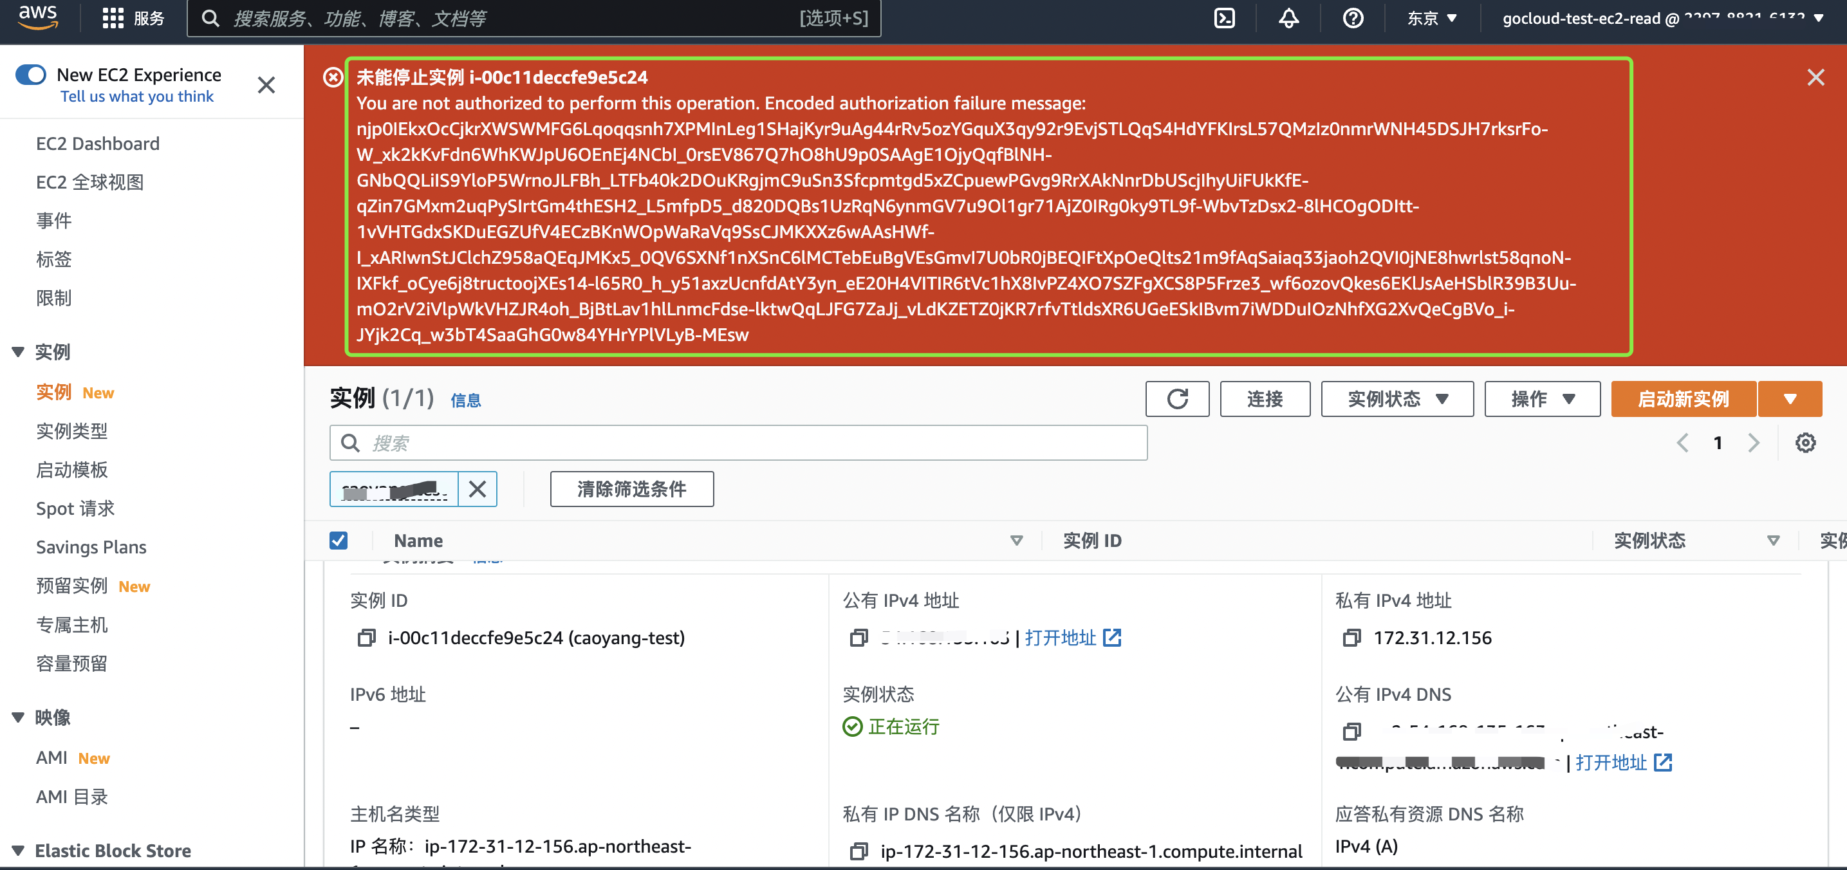Open the CloudShell terminal icon
Viewport: 1847px width, 870px height.
pyautogui.click(x=1224, y=18)
